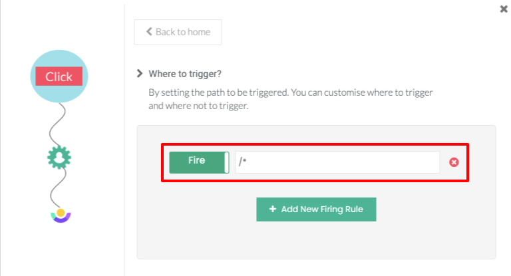Toggle the green Fire switch
Viewport: 511px width, 276px height.
[x=199, y=162]
